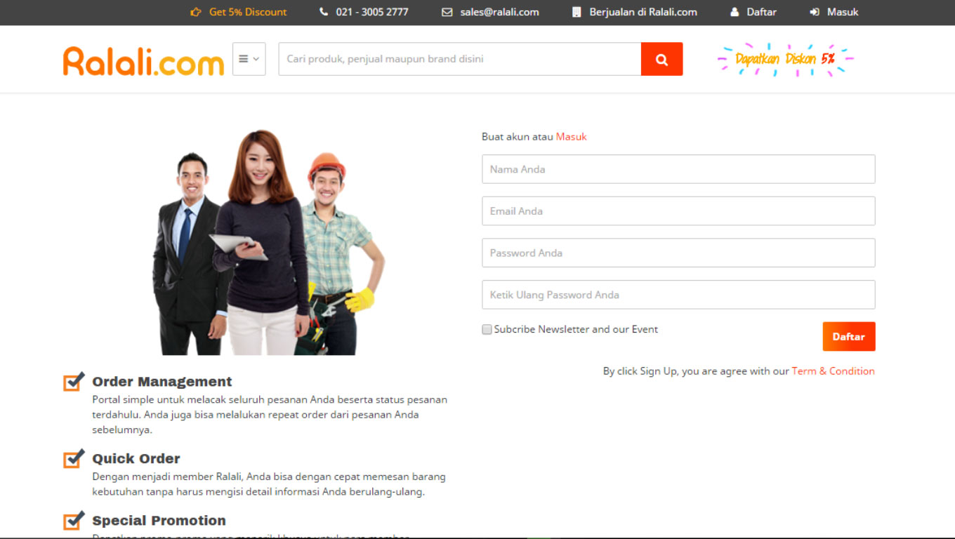
Task: Click the search magnifier icon
Action: (x=661, y=59)
